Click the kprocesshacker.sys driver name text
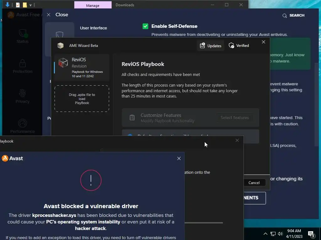 (54, 215)
